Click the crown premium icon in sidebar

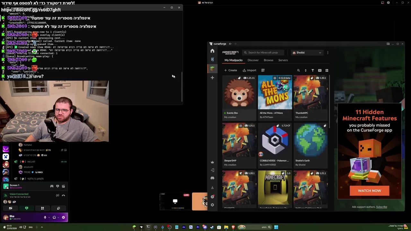point(212,162)
